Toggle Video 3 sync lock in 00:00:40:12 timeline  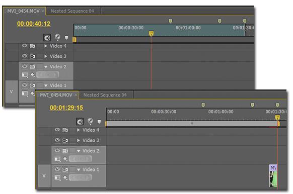point(32,56)
